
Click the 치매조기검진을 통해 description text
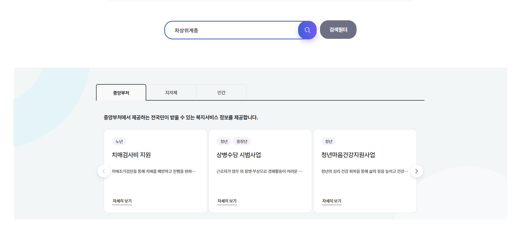154,171
